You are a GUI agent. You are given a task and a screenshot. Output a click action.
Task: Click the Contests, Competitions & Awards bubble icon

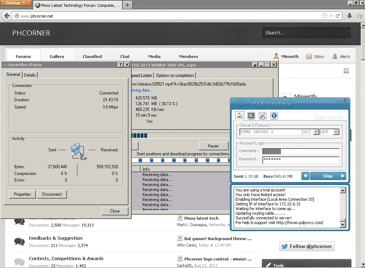pyautogui.click(x=19, y=262)
